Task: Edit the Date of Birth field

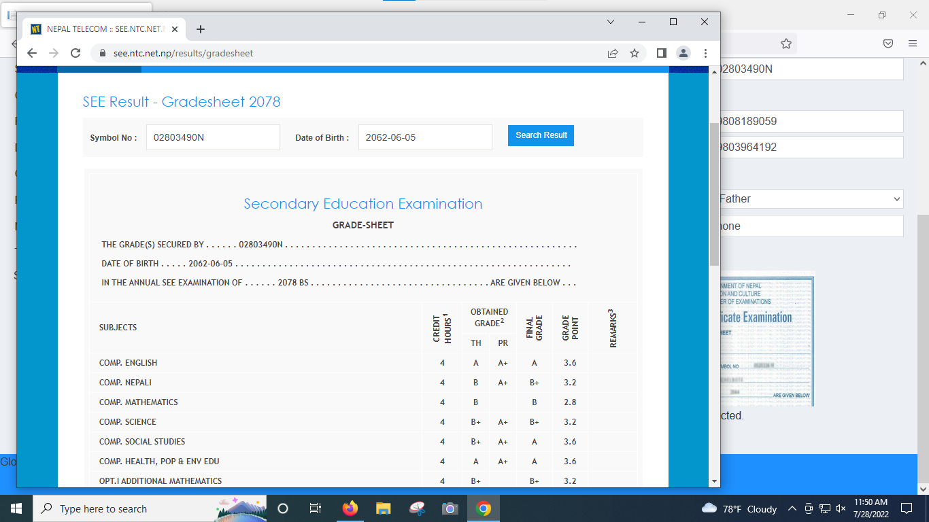Action: tap(425, 137)
